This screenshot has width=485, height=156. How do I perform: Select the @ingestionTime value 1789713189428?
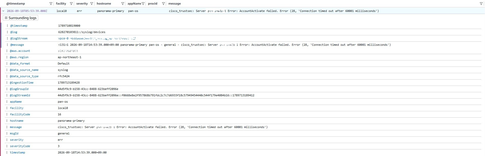point(69,83)
